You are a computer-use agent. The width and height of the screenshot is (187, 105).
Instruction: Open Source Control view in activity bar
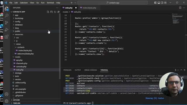6,23
